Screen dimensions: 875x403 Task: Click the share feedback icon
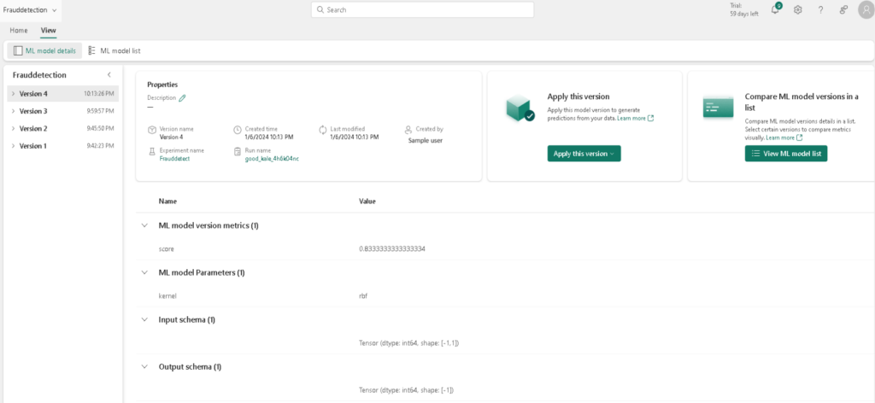pyautogui.click(x=843, y=10)
